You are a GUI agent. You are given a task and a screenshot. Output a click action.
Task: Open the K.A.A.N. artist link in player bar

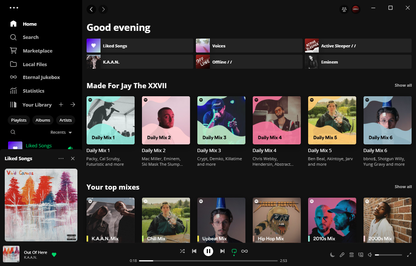coord(30,257)
